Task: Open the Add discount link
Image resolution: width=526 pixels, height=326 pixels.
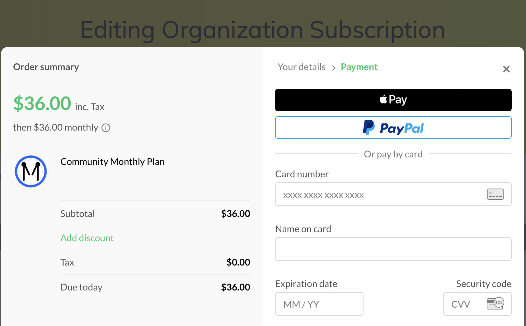Action: pyautogui.click(x=87, y=238)
